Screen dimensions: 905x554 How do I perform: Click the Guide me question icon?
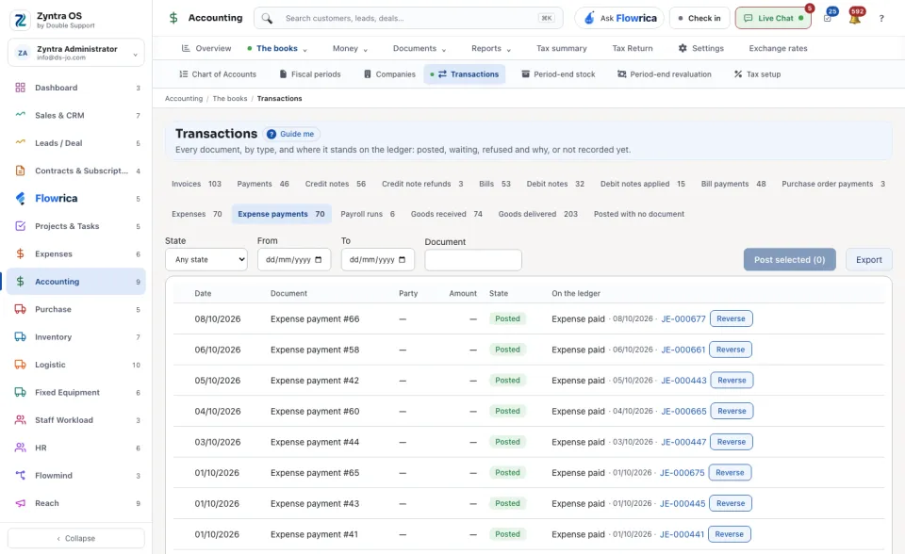point(271,134)
